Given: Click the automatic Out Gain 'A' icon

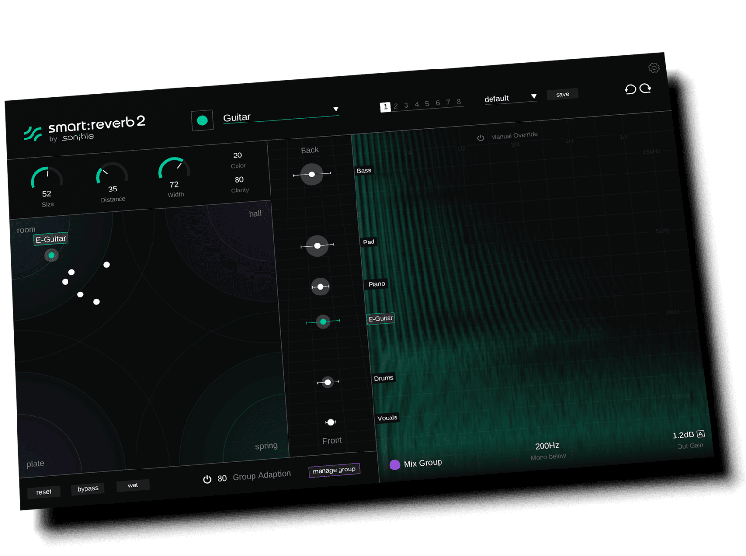Looking at the screenshot, I should pyautogui.click(x=701, y=434).
